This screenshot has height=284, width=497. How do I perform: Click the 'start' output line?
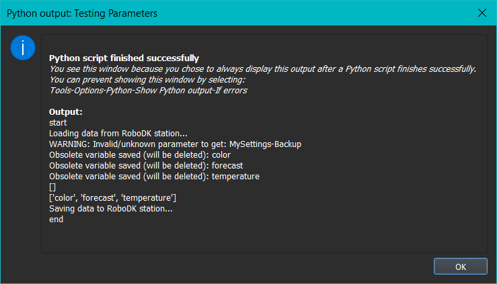tap(58, 122)
